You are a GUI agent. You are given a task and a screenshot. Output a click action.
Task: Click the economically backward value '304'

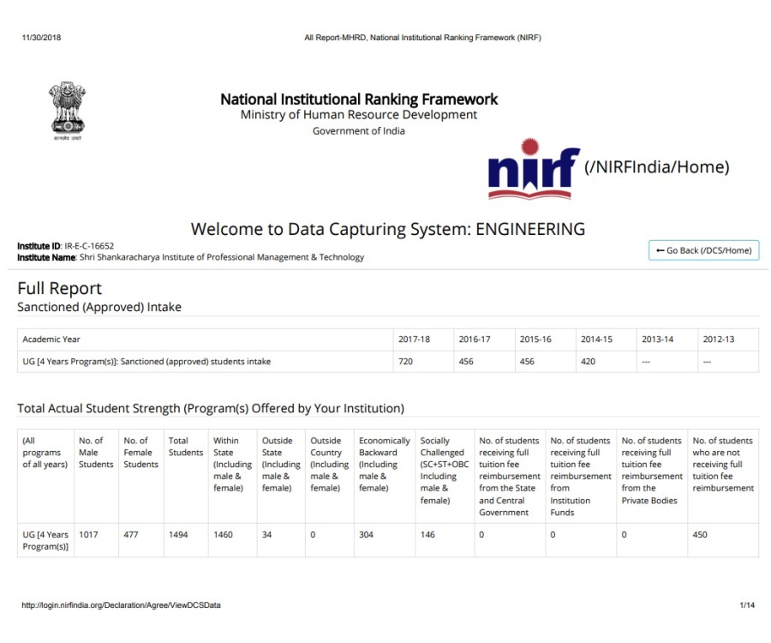(x=366, y=535)
